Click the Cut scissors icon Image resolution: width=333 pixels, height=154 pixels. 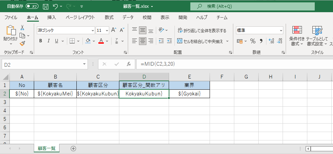[x=22, y=28]
